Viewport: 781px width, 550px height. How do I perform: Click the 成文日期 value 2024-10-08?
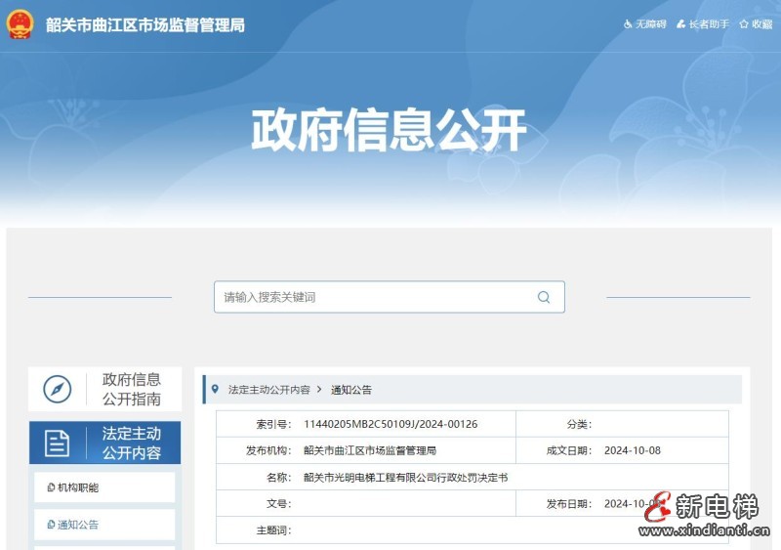pyautogui.click(x=633, y=450)
